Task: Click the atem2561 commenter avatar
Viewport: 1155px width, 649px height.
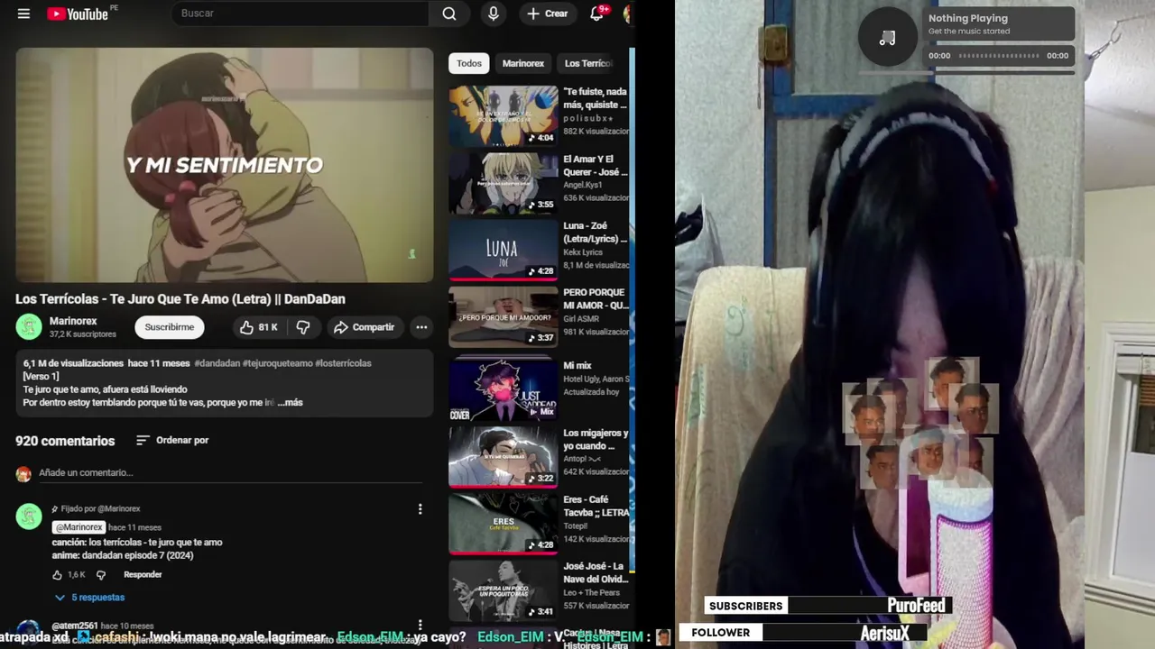Action: pyautogui.click(x=29, y=632)
